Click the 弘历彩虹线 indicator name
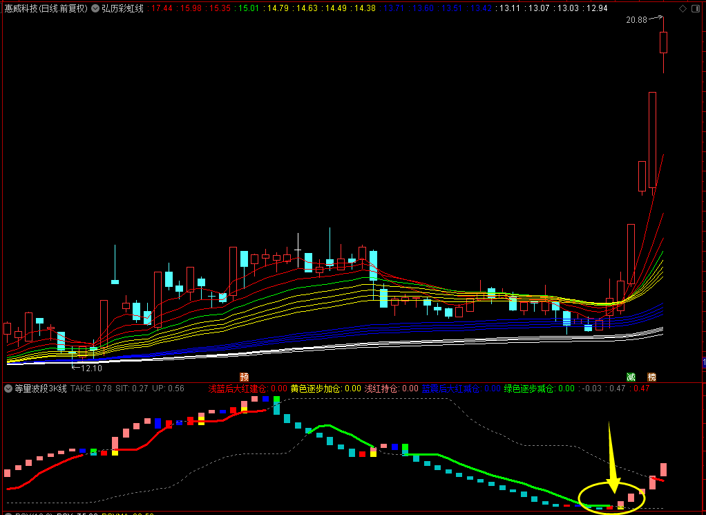 pyautogui.click(x=122, y=8)
